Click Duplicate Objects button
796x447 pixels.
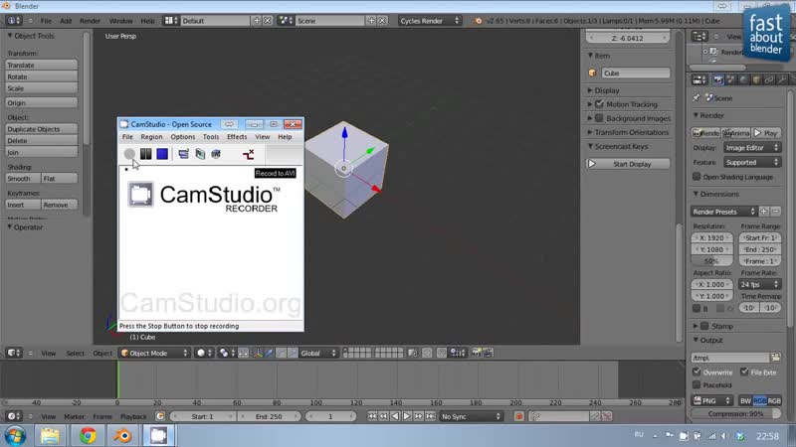pyautogui.click(x=41, y=129)
